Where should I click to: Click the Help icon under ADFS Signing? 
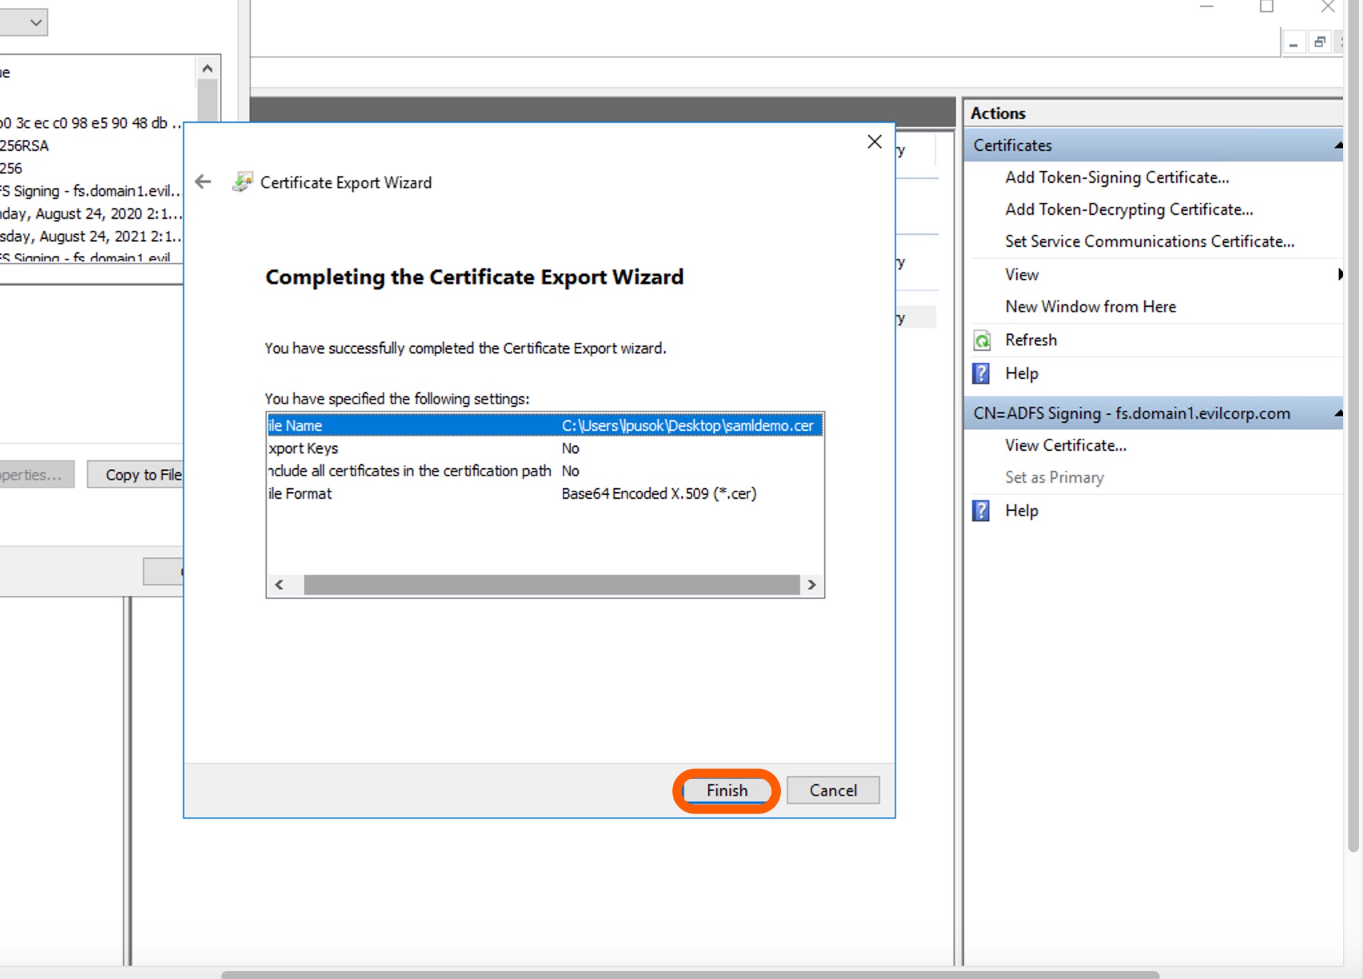click(x=981, y=511)
